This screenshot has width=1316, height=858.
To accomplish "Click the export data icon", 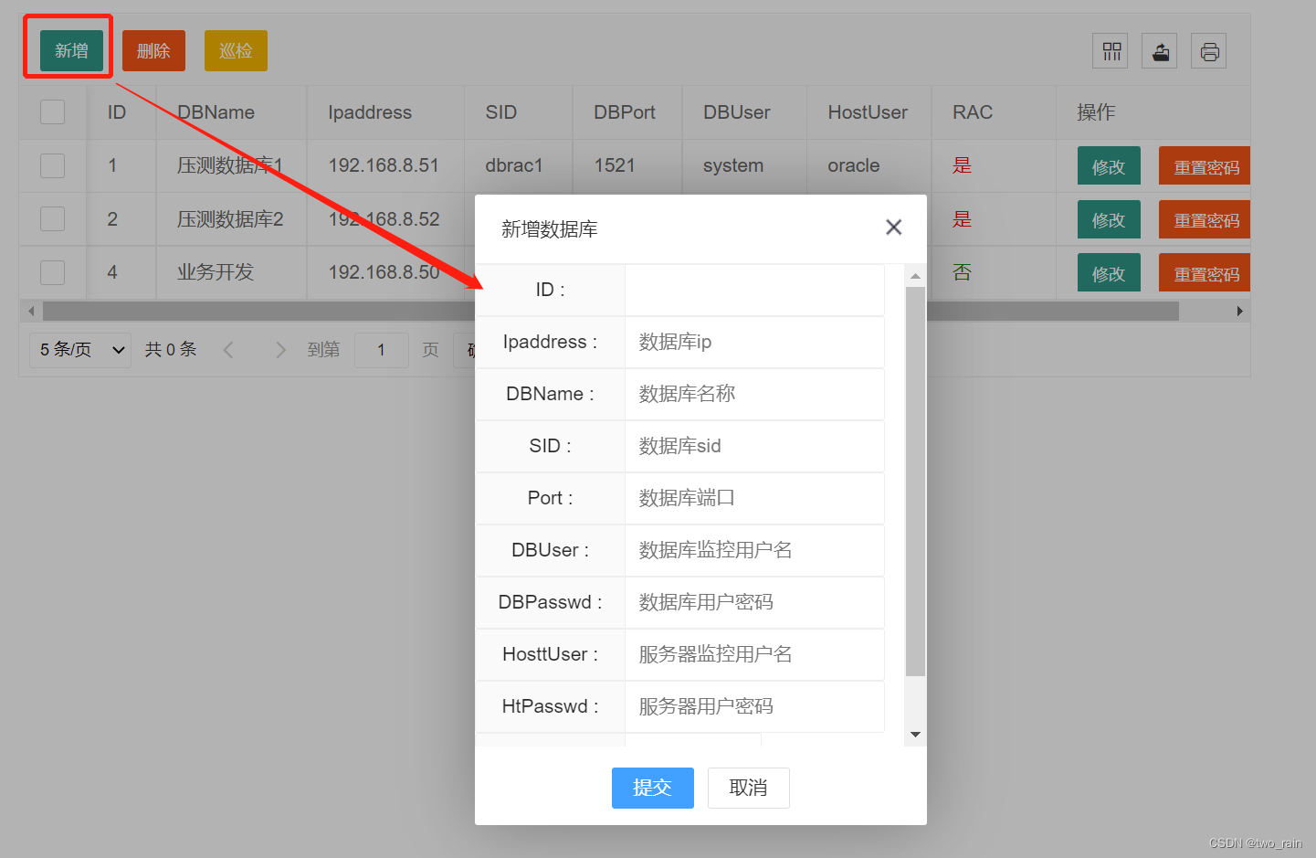I will [x=1159, y=50].
